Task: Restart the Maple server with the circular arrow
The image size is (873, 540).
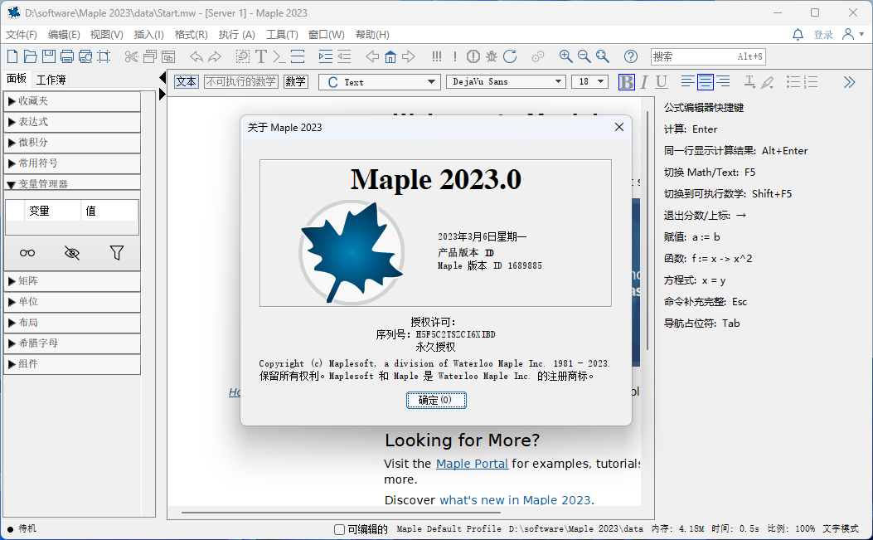Action: coord(510,56)
